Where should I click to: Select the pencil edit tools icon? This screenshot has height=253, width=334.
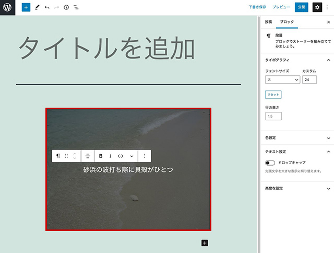(37, 7)
